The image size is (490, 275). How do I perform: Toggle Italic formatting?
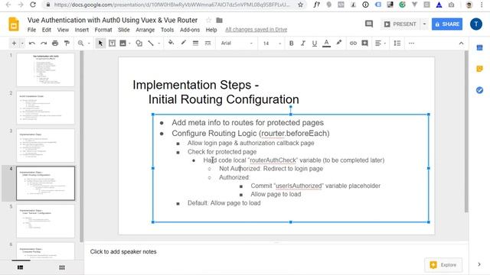pos(303,44)
